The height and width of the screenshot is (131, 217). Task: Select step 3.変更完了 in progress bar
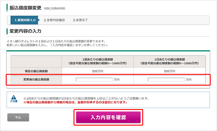(80, 20)
